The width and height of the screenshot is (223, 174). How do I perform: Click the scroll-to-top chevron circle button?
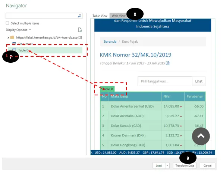pyautogui.click(x=201, y=136)
